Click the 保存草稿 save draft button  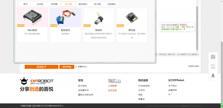(67, 67)
